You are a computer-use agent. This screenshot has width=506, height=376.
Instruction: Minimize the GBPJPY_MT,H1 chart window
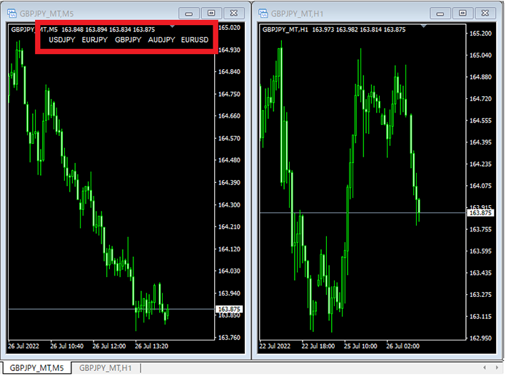(440, 14)
